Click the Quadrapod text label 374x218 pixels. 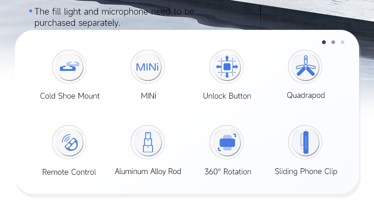(306, 96)
